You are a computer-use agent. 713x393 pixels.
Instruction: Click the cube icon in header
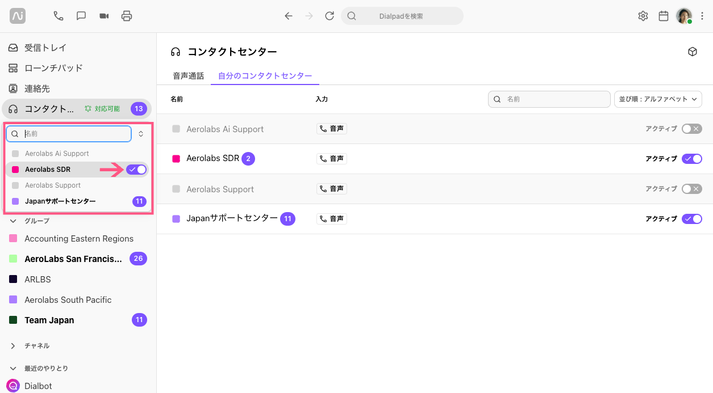693,52
